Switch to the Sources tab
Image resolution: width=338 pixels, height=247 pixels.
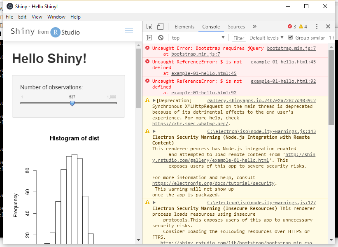tap(236, 26)
